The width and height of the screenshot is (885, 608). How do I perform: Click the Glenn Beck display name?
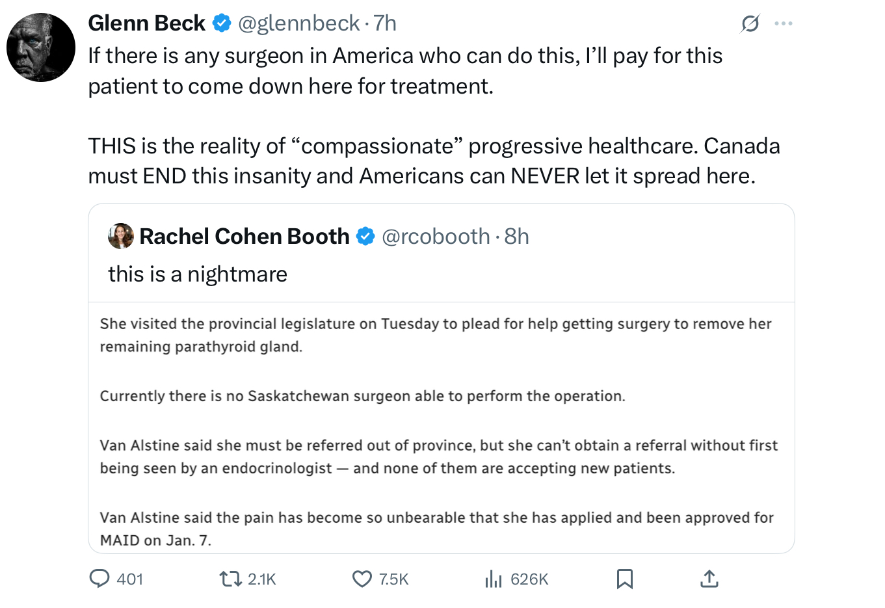coord(146,23)
